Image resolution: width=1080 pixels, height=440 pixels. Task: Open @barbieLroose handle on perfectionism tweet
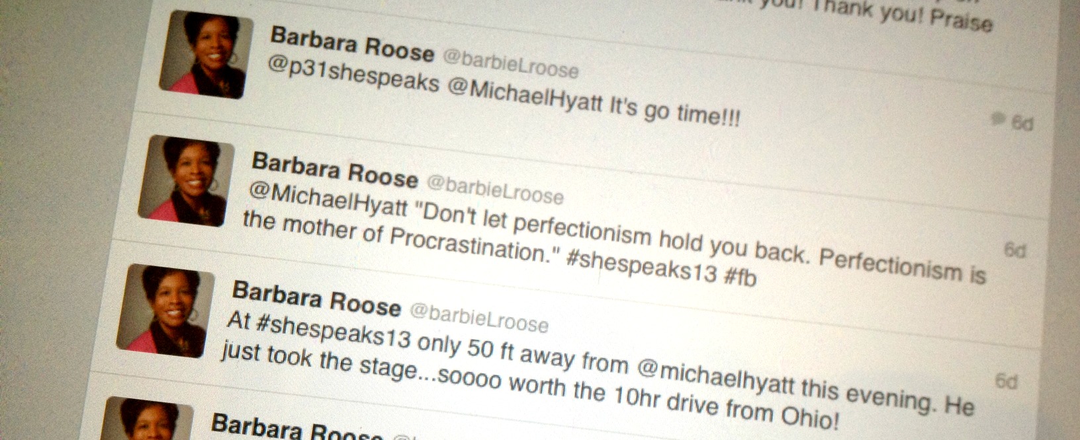[494, 190]
